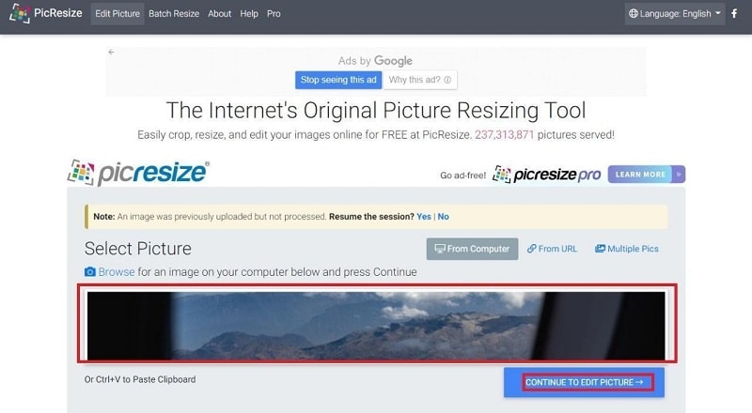Open the Pro page from navbar

(274, 13)
